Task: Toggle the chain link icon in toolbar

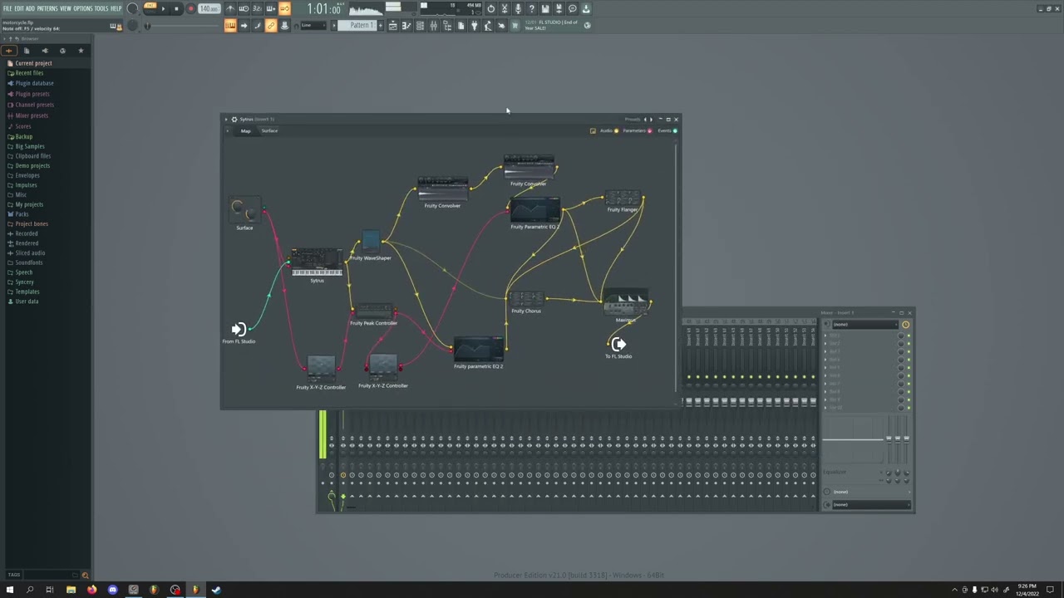Action: coord(272,26)
